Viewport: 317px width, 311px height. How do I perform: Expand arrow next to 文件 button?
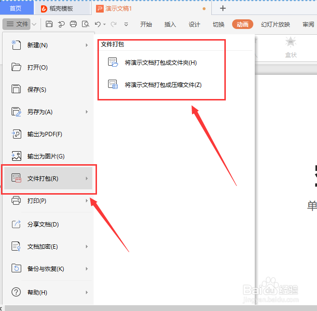(34, 24)
